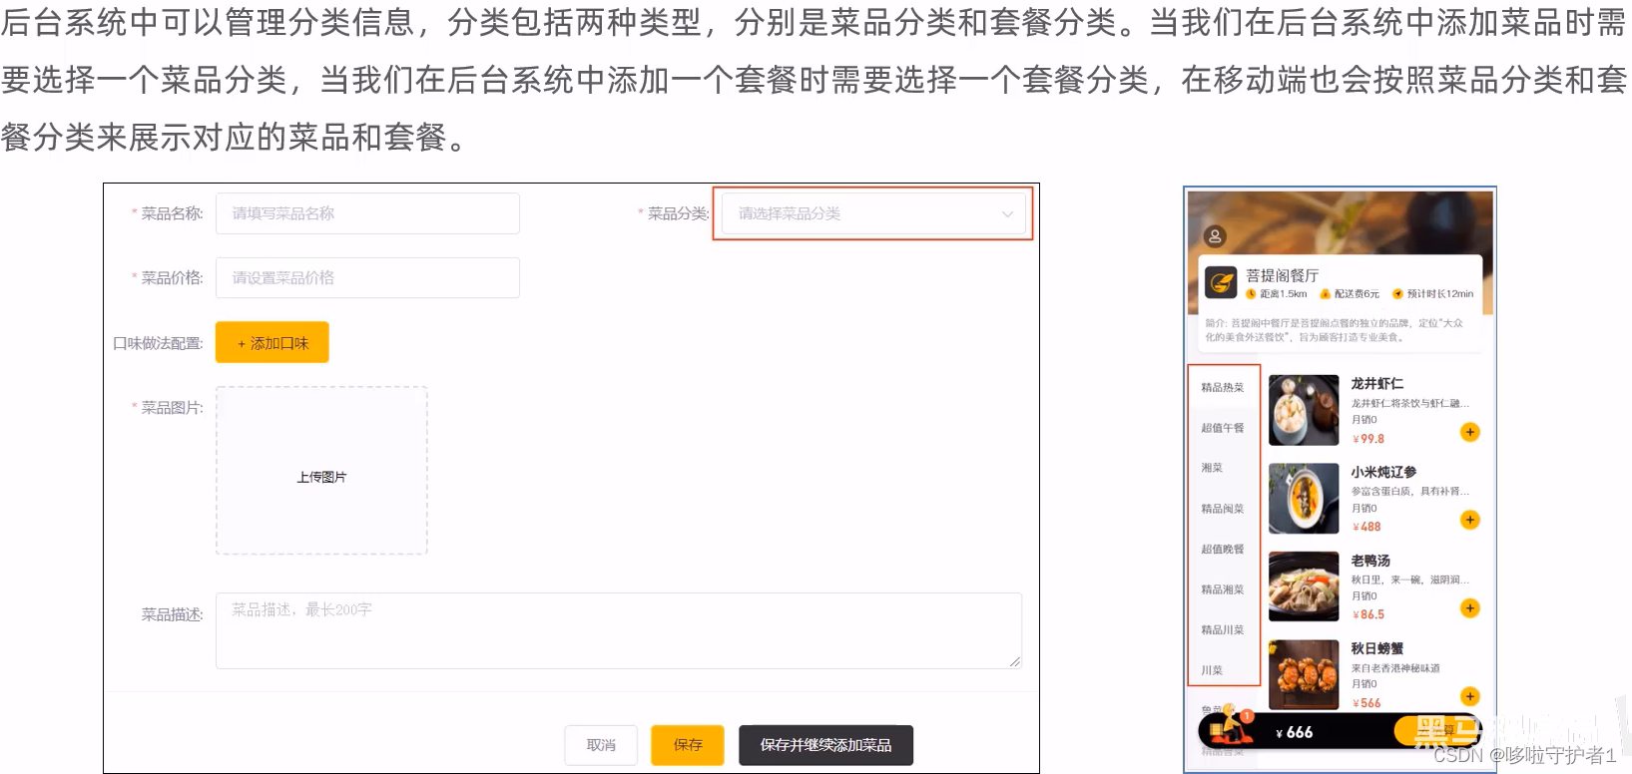Image resolution: width=1632 pixels, height=774 pixels.
Task: Click the restaurant 简介 description text
Action: click(x=1334, y=330)
